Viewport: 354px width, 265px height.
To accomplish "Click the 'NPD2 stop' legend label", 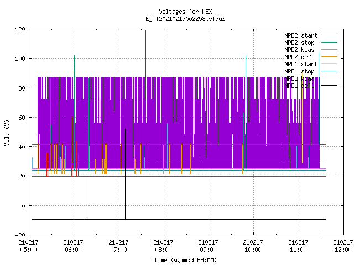I will 299,43.
